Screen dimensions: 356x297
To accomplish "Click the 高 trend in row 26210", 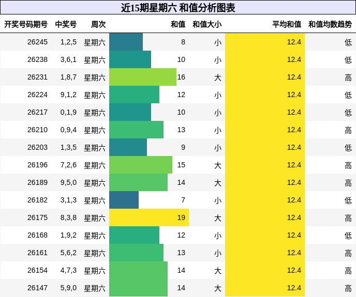I will tap(348, 130).
